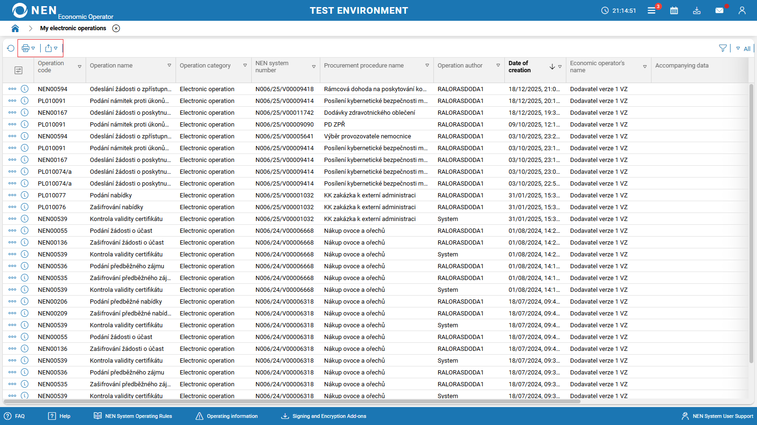
Task: Open the downloads icon in header
Action: [x=697, y=10]
